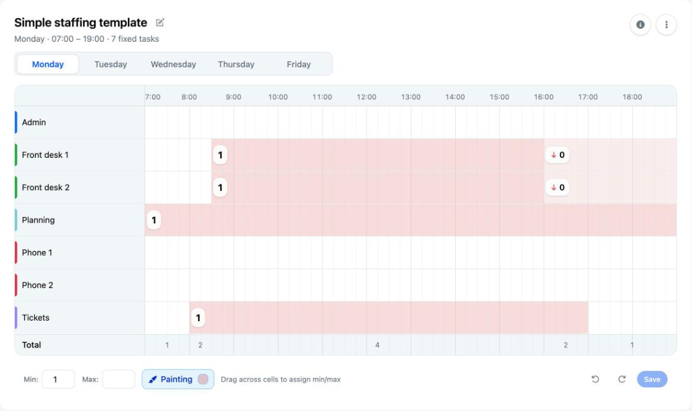Select the Admin row label

pos(34,122)
